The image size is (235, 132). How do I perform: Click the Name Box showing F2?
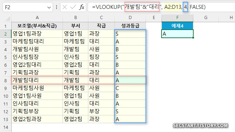point(28,7)
